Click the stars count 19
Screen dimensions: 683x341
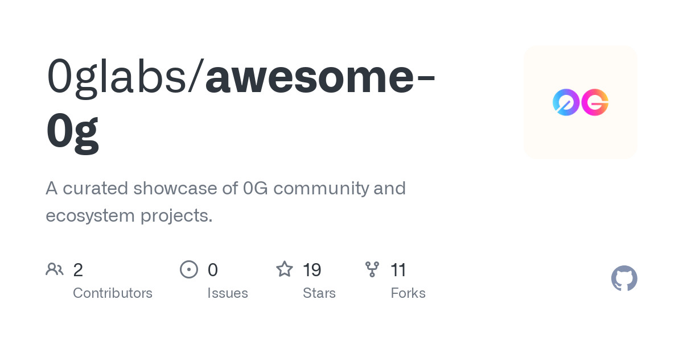pyautogui.click(x=312, y=270)
